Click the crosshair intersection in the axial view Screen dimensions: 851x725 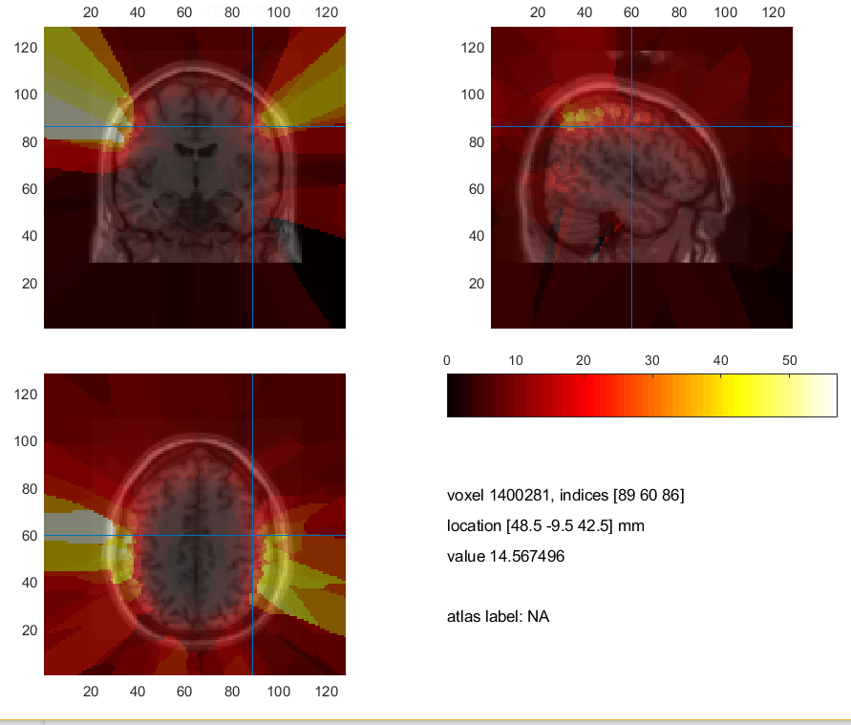pyautogui.click(x=252, y=536)
